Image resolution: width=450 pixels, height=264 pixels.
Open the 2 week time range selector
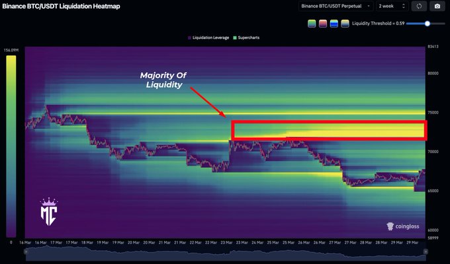[392, 6]
